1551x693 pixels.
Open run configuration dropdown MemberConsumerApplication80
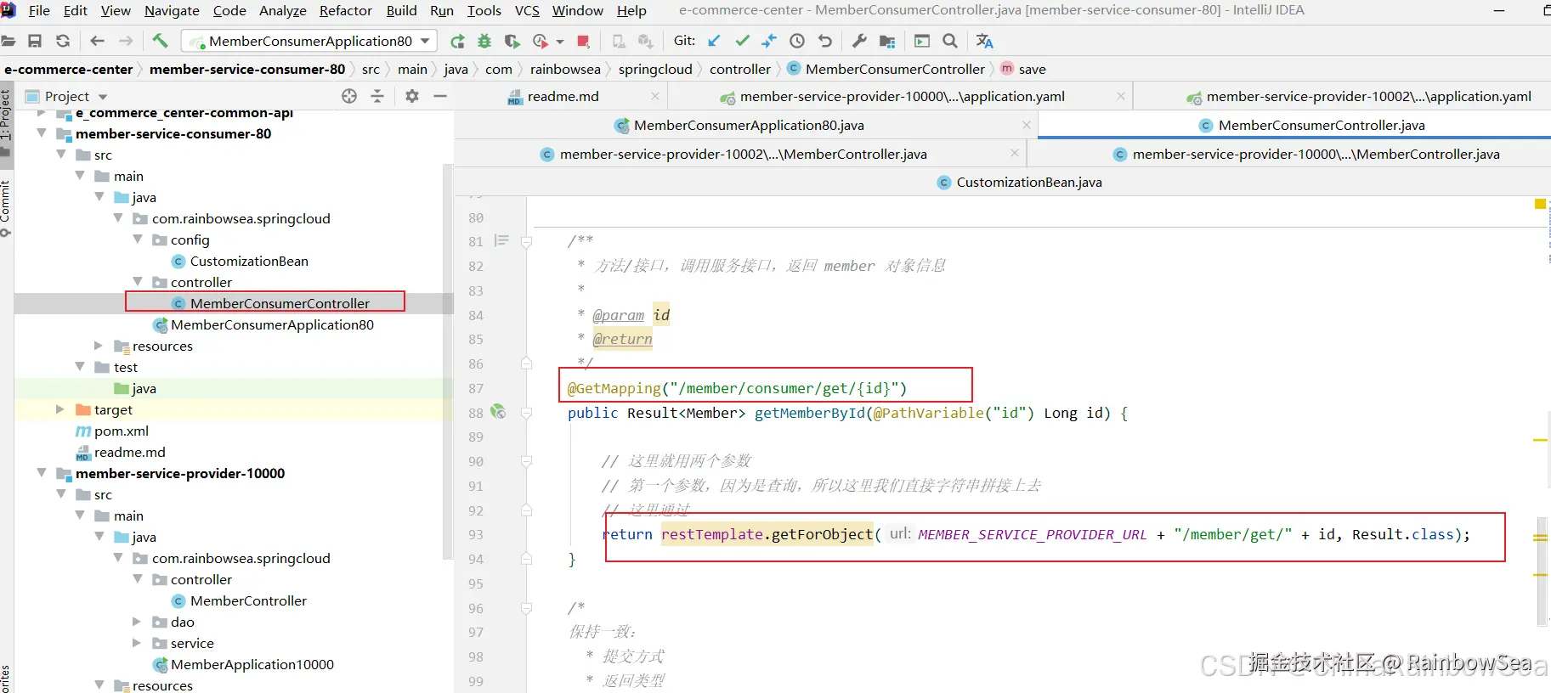[310, 41]
